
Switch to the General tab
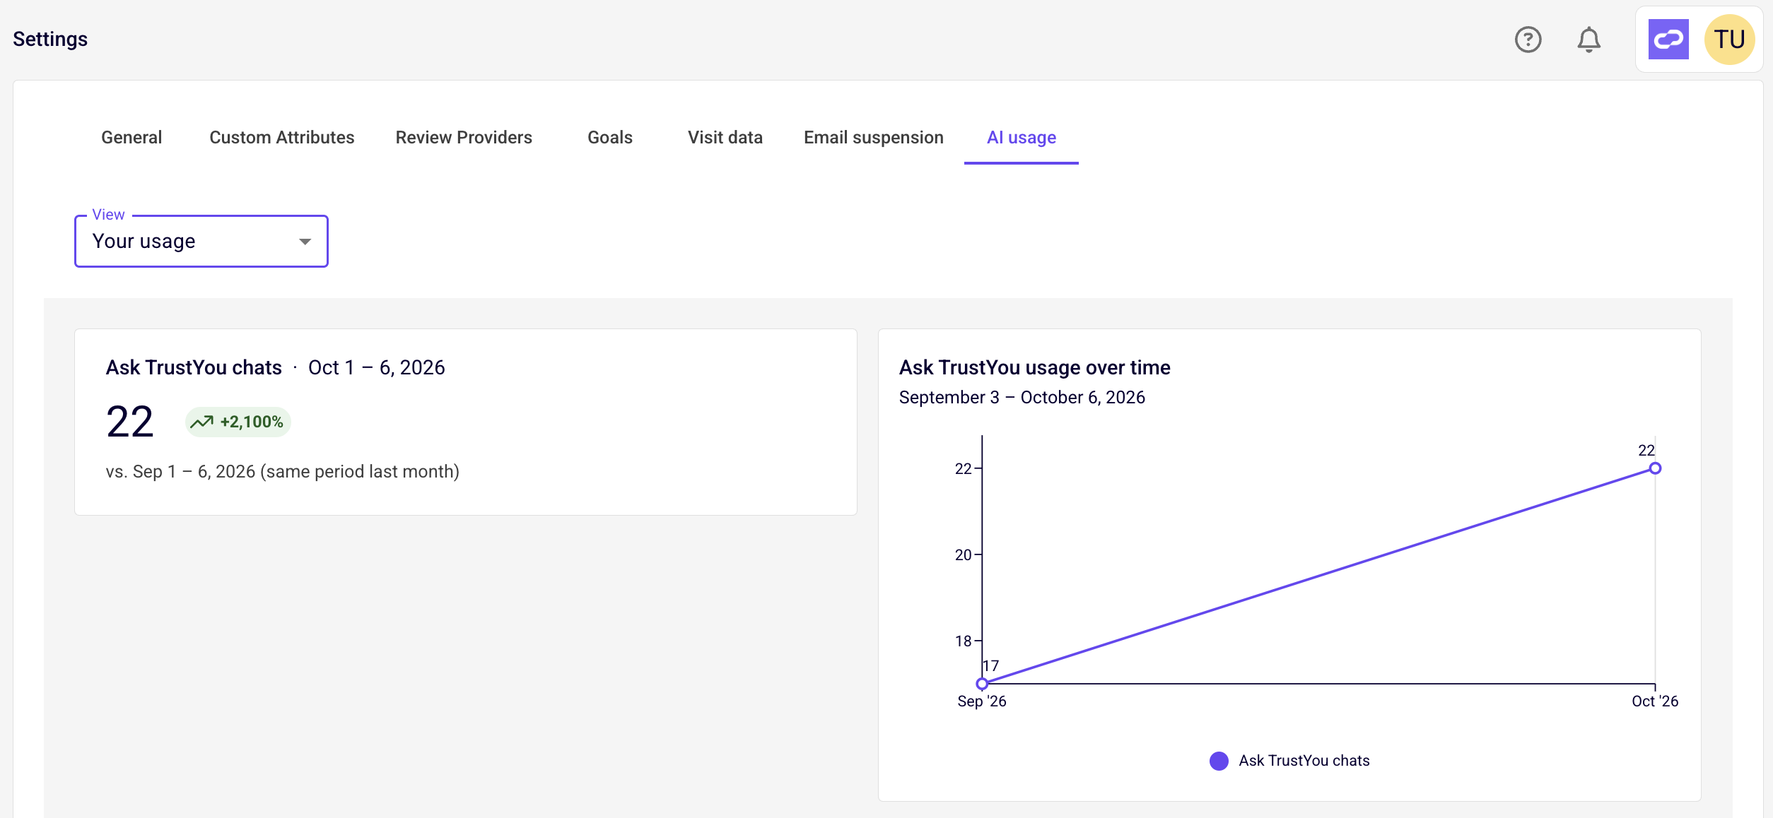[x=131, y=138]
